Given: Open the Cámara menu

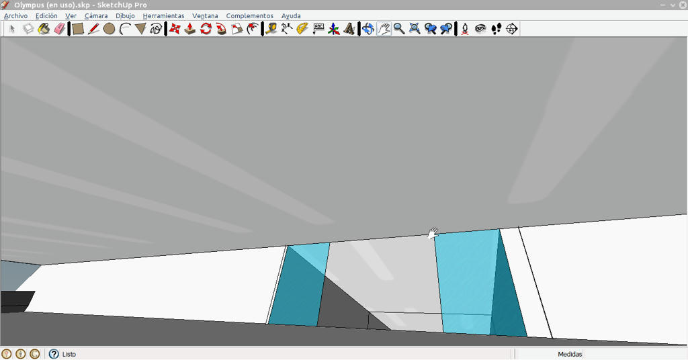Looking at the screenshot, I should 96,16.
